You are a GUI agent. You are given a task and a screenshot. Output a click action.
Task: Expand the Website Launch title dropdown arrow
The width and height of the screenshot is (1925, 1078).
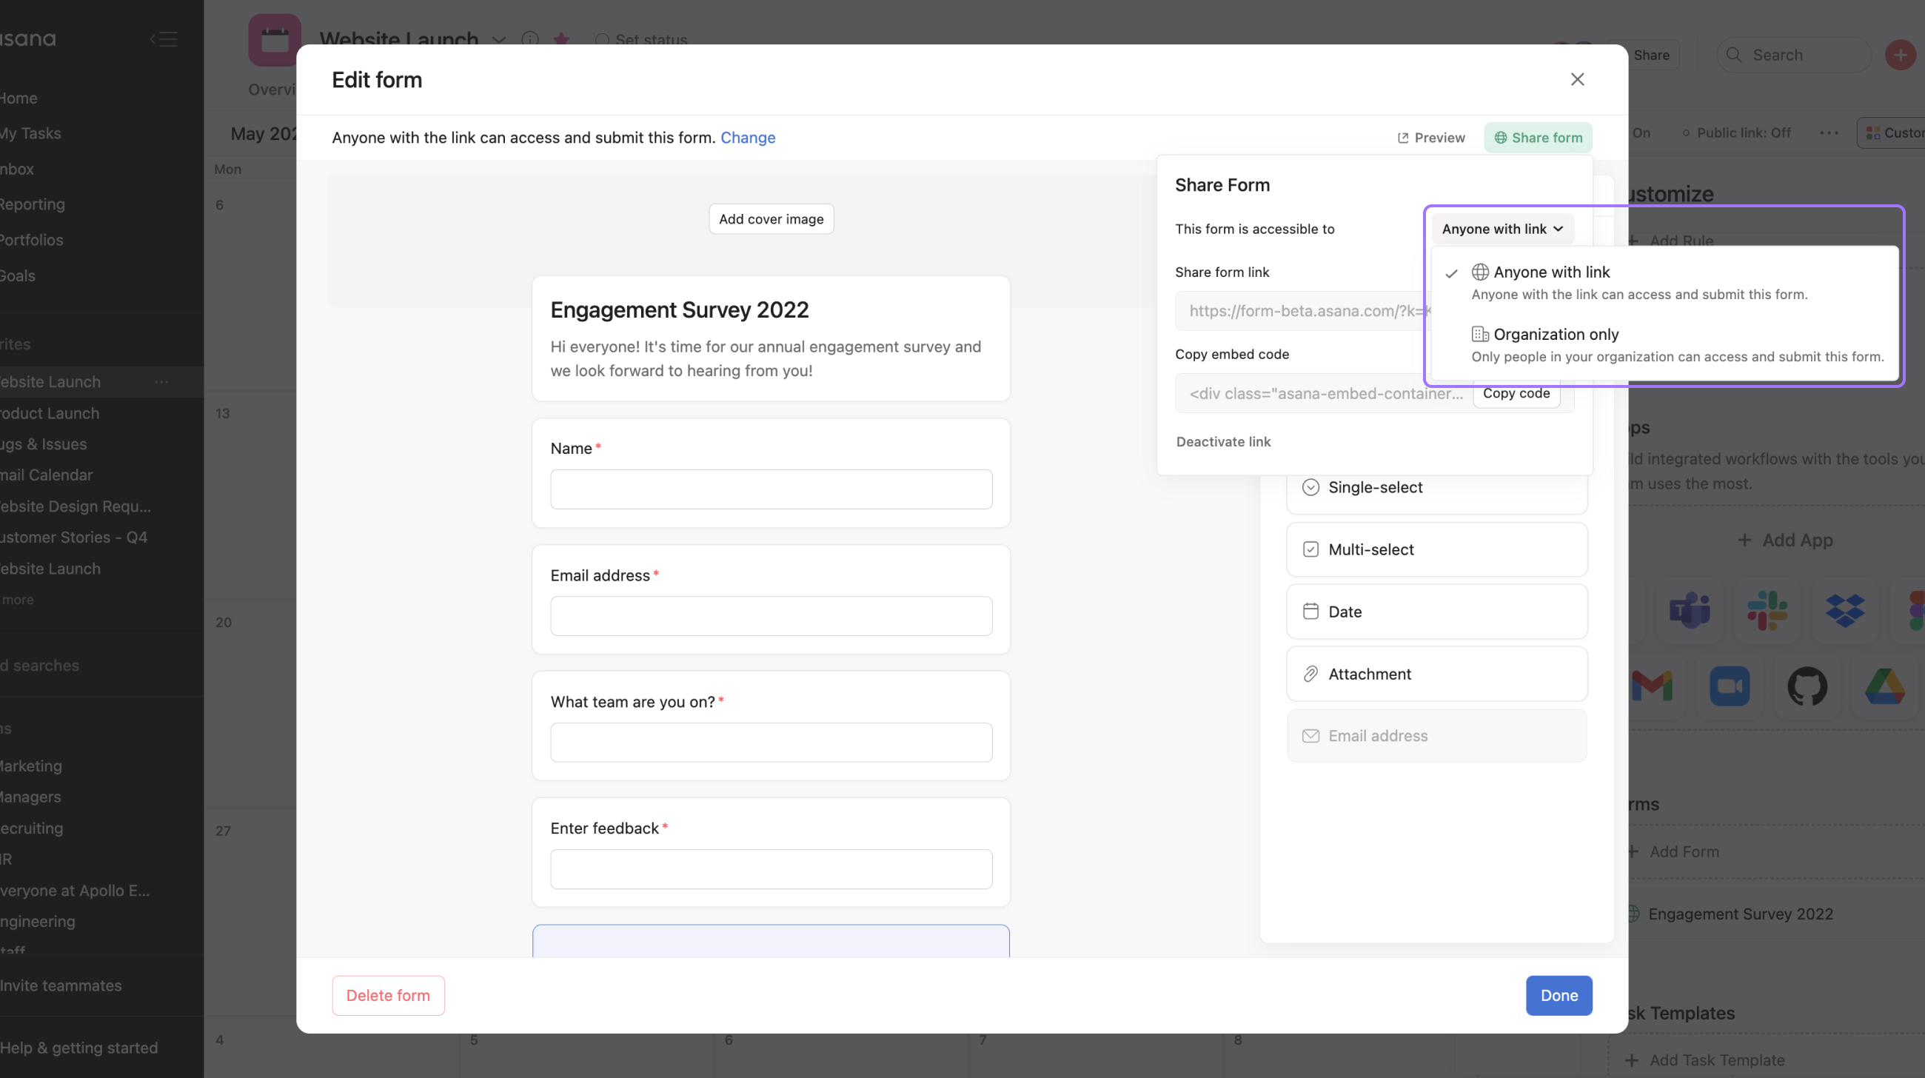point(499,40)
